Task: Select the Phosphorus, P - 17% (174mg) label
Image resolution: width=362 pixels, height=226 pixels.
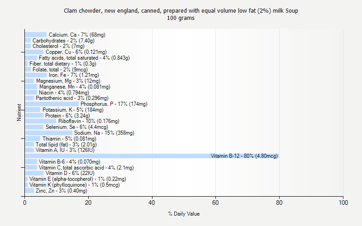Action: point(114,104)
